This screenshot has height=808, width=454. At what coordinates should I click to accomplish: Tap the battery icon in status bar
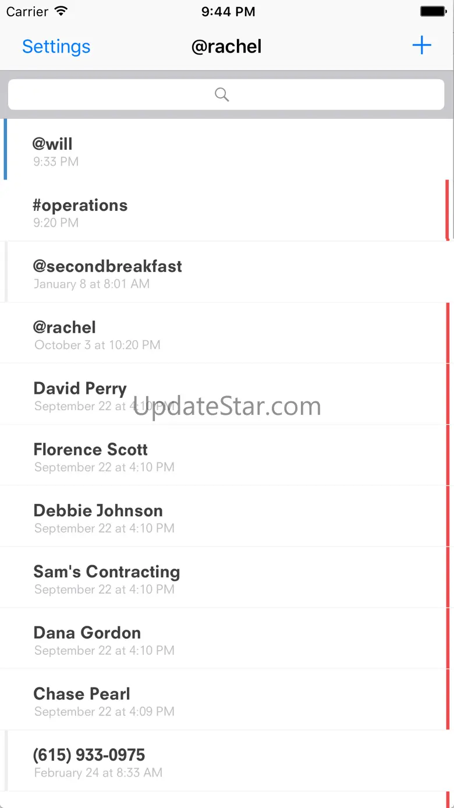click(433, 12)
